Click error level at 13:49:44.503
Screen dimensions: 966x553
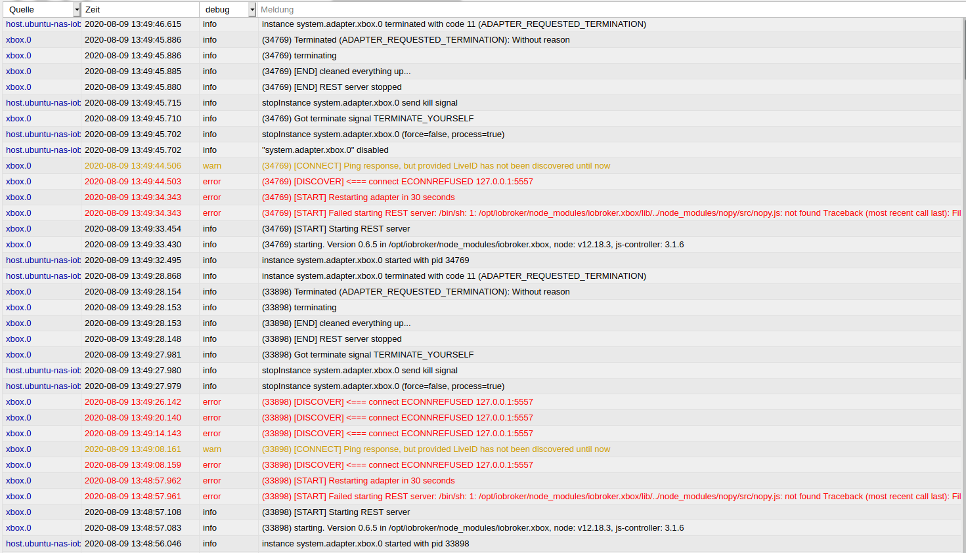[212, 182]
